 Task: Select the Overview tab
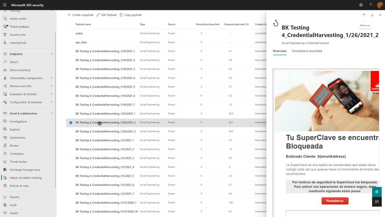280,51
